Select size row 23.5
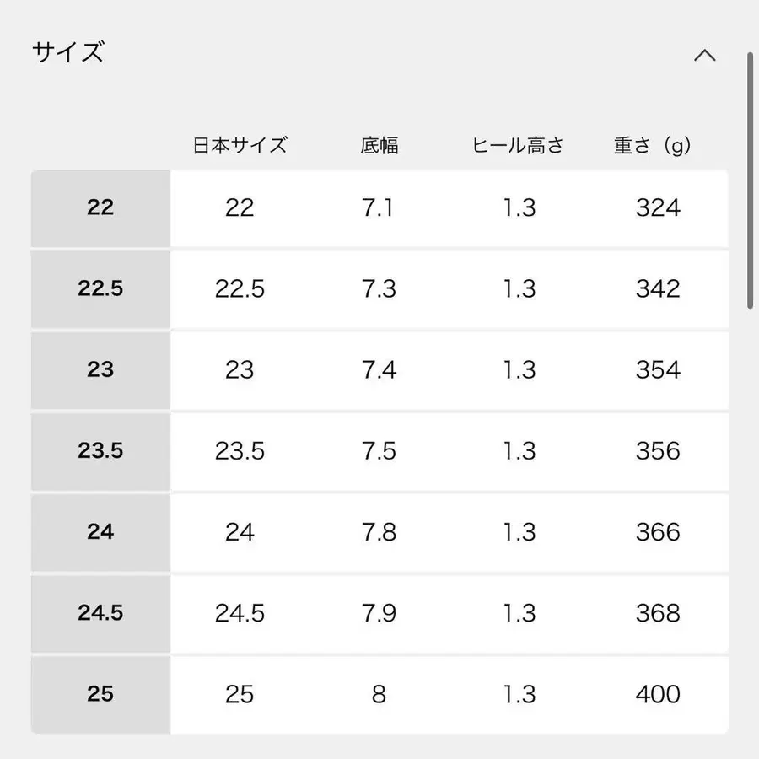This screenshot has width=759, height=759. pyautogui.click(x=100, y=451)
